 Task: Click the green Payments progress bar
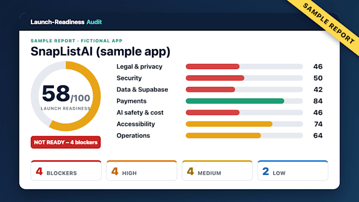tap(244, 101)
